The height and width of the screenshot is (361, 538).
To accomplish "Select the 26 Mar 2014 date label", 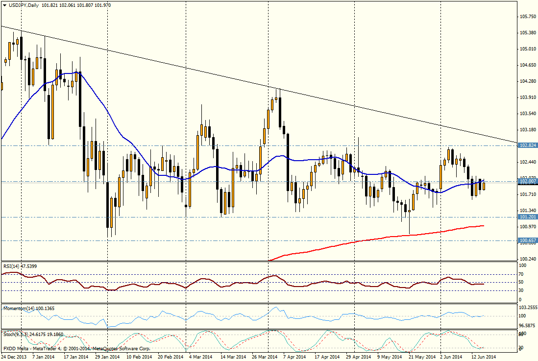I will coord(265,357).
